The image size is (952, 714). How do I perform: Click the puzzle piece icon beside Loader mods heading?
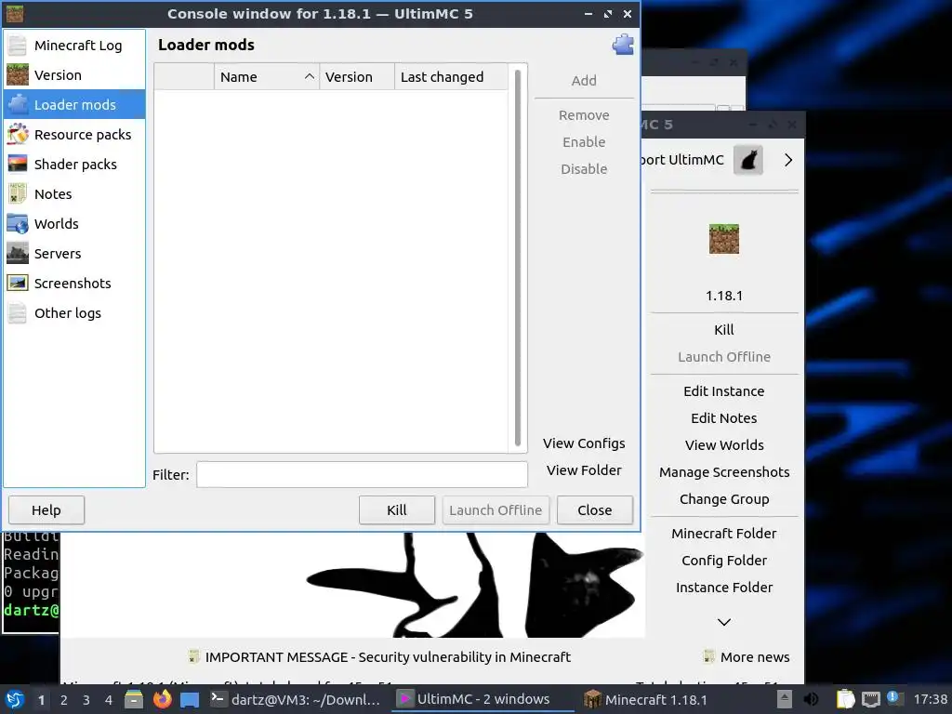coord(623,45)
